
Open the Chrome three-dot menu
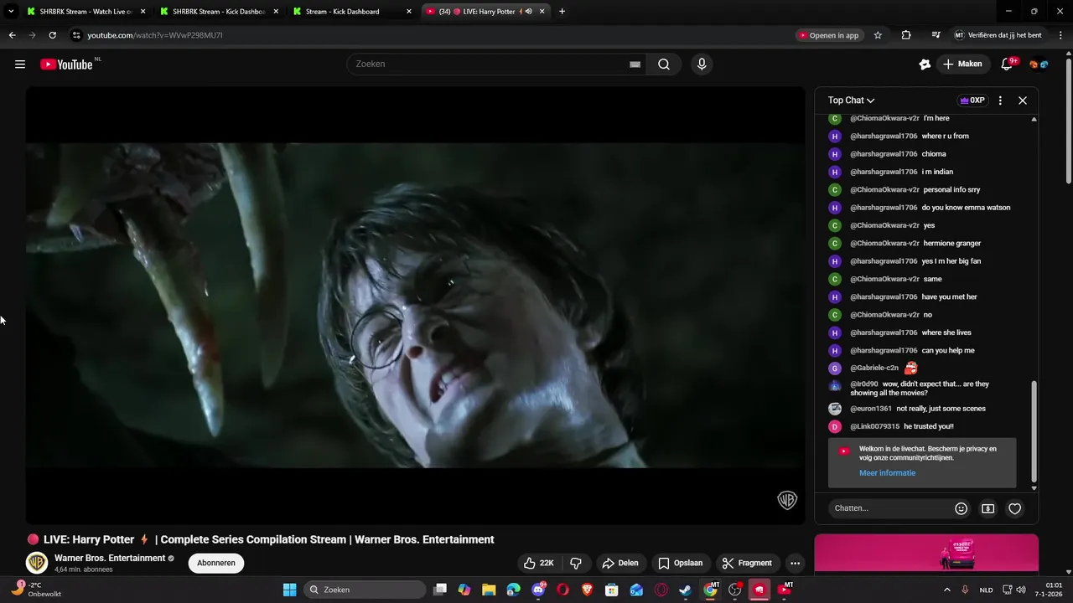[1061, 35]
